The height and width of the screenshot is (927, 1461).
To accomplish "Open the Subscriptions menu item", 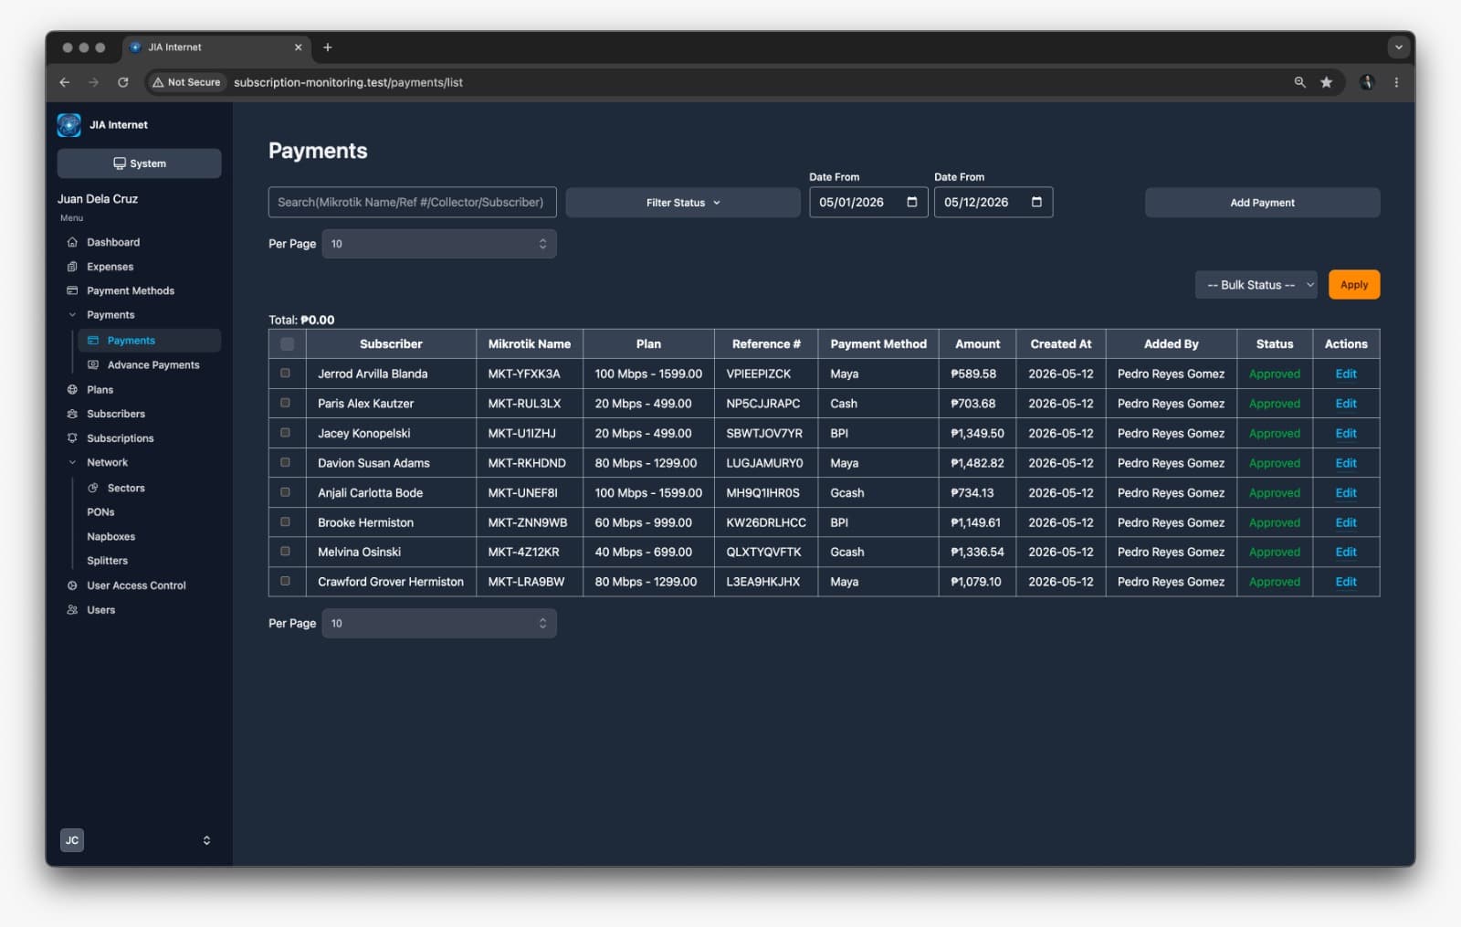I will click(121, 438).
